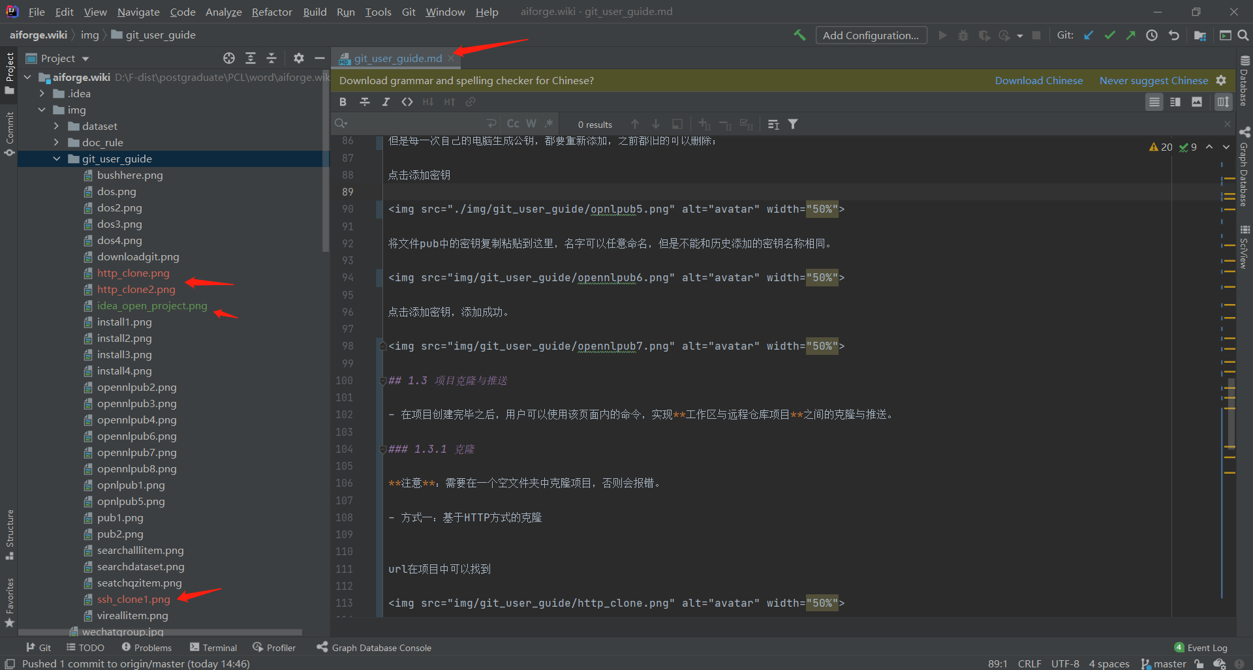The width and height of the screenshot is (1253, 670).
Task: Click the Git update project arrow
Action: coord(1089,35)
